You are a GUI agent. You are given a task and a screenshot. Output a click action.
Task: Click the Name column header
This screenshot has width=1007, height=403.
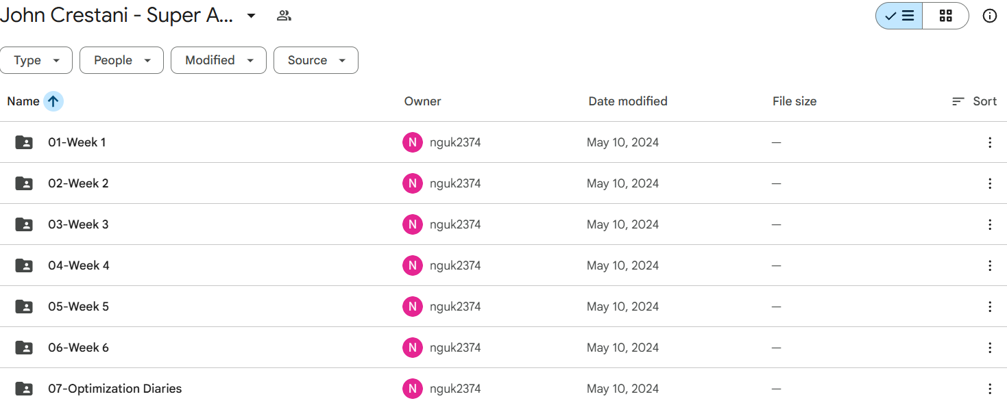pos(23,101)
